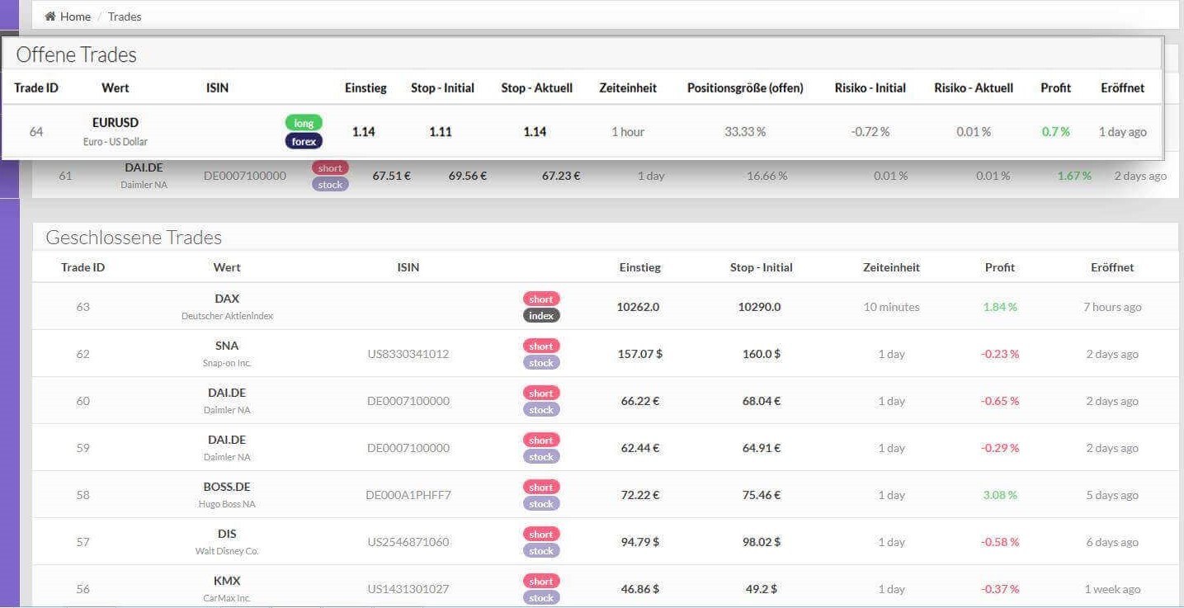
Task: Open the EURUSD open trade row
Action: [x=116, y=123]
